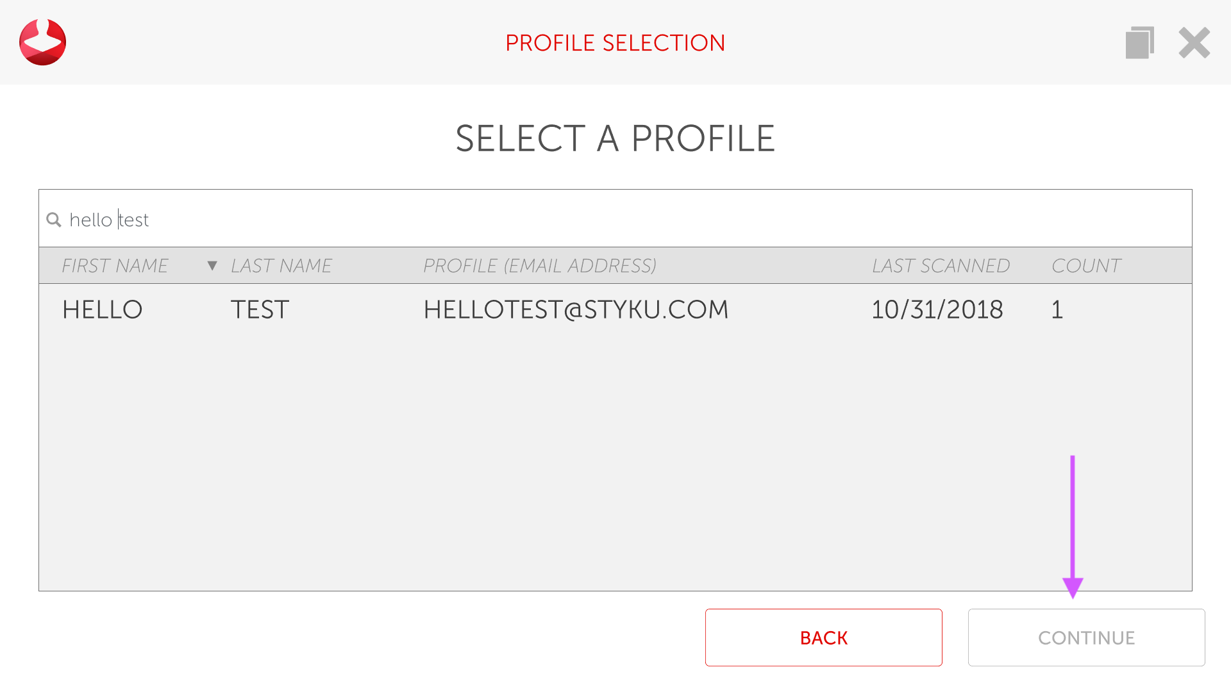This screenshot has width=1231, height=692.
Task: Click the magnifier search icon
Action: click(54, 220)
